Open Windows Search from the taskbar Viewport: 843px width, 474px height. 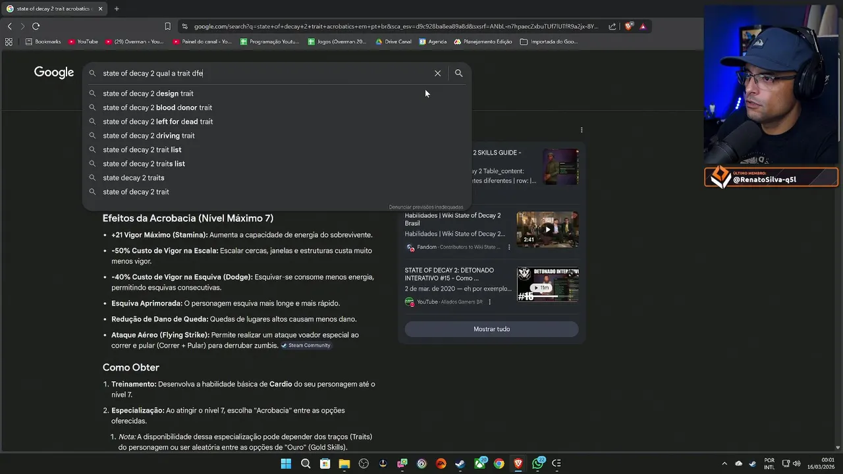coord(306,463)
